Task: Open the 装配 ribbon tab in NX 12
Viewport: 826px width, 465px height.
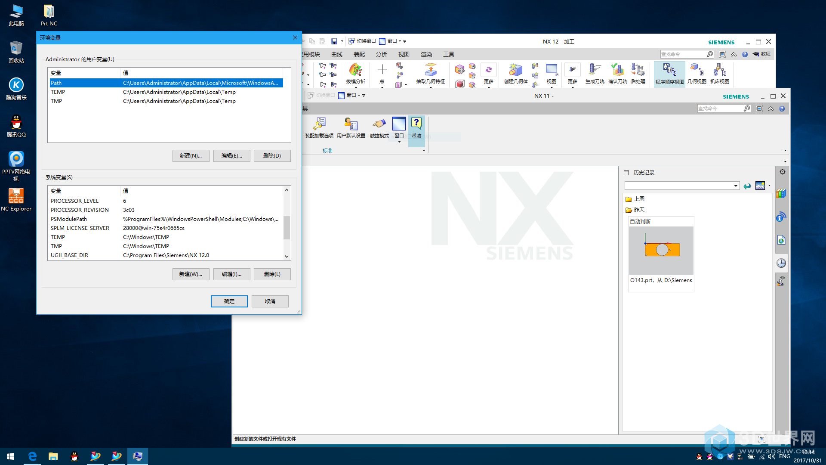Action: point(359,54)
